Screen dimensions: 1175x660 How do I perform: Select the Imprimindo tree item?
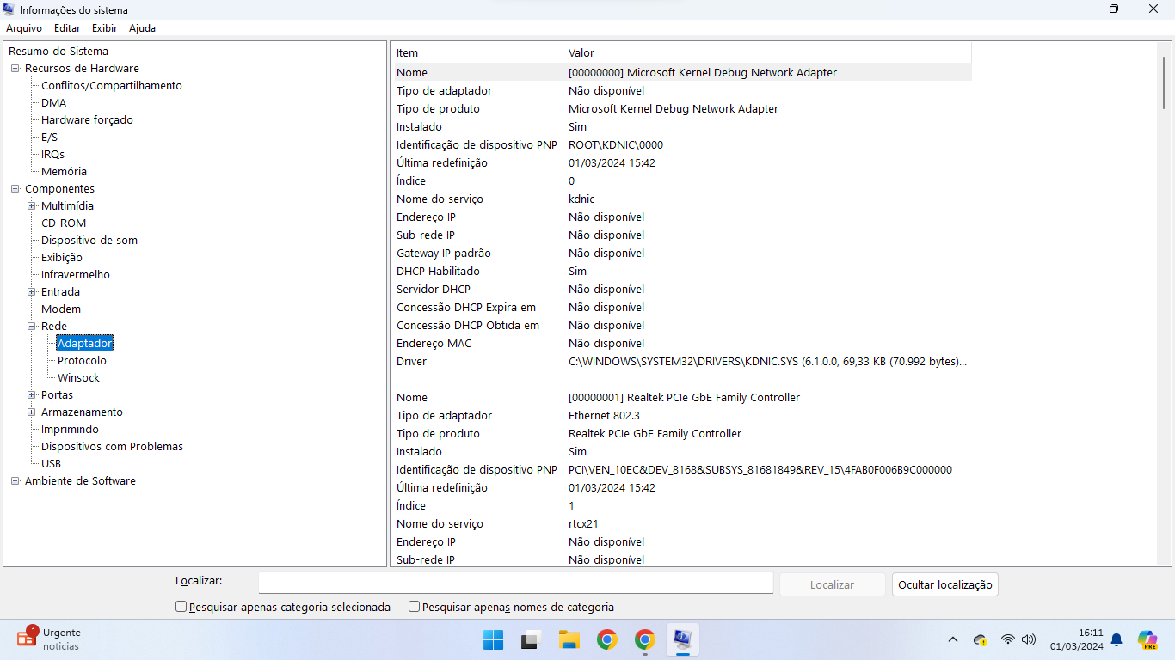(x=70, y=430)
